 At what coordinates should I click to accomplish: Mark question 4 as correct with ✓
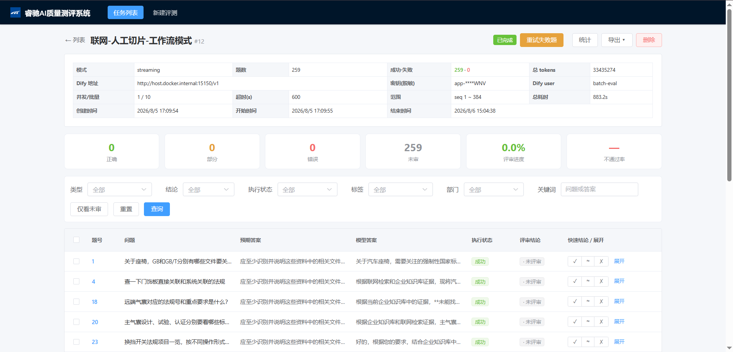(575, 281)
